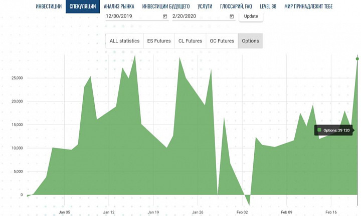Click the green swatch in Options tooltip
361x216 pixels.
[319, 130]
